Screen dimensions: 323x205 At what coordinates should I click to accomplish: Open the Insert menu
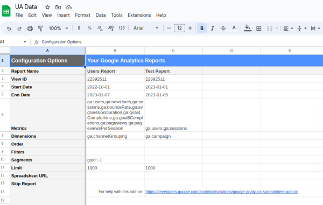[64, 15]
